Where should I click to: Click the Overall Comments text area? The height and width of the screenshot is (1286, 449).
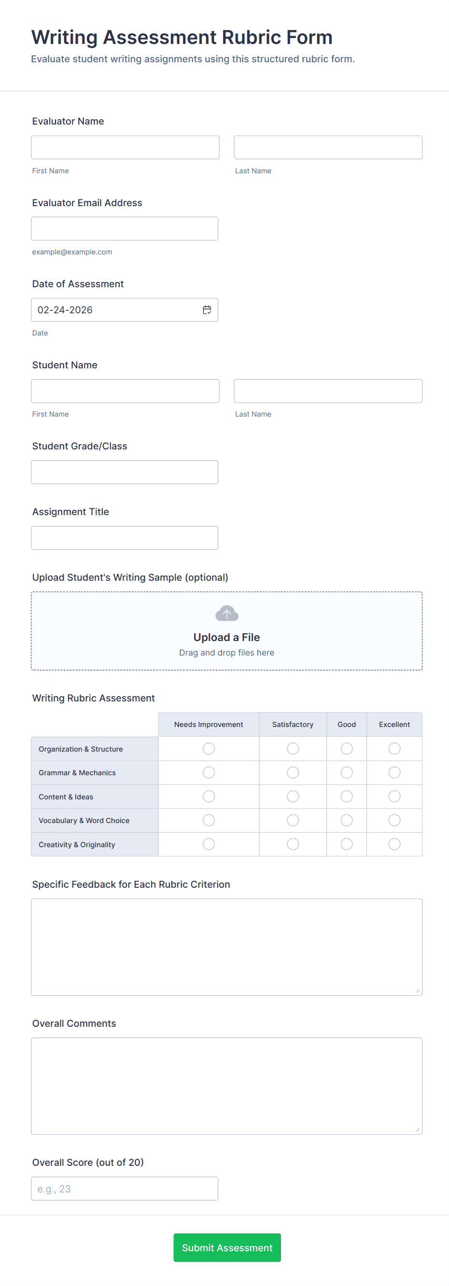[x=227, y=1086]
